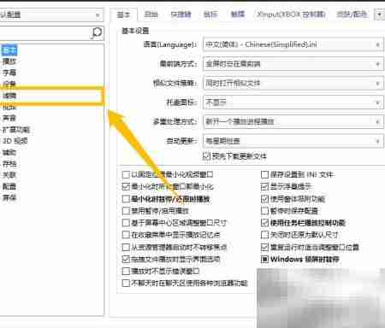Switch to the 快捷键 tab

[181, 15]
